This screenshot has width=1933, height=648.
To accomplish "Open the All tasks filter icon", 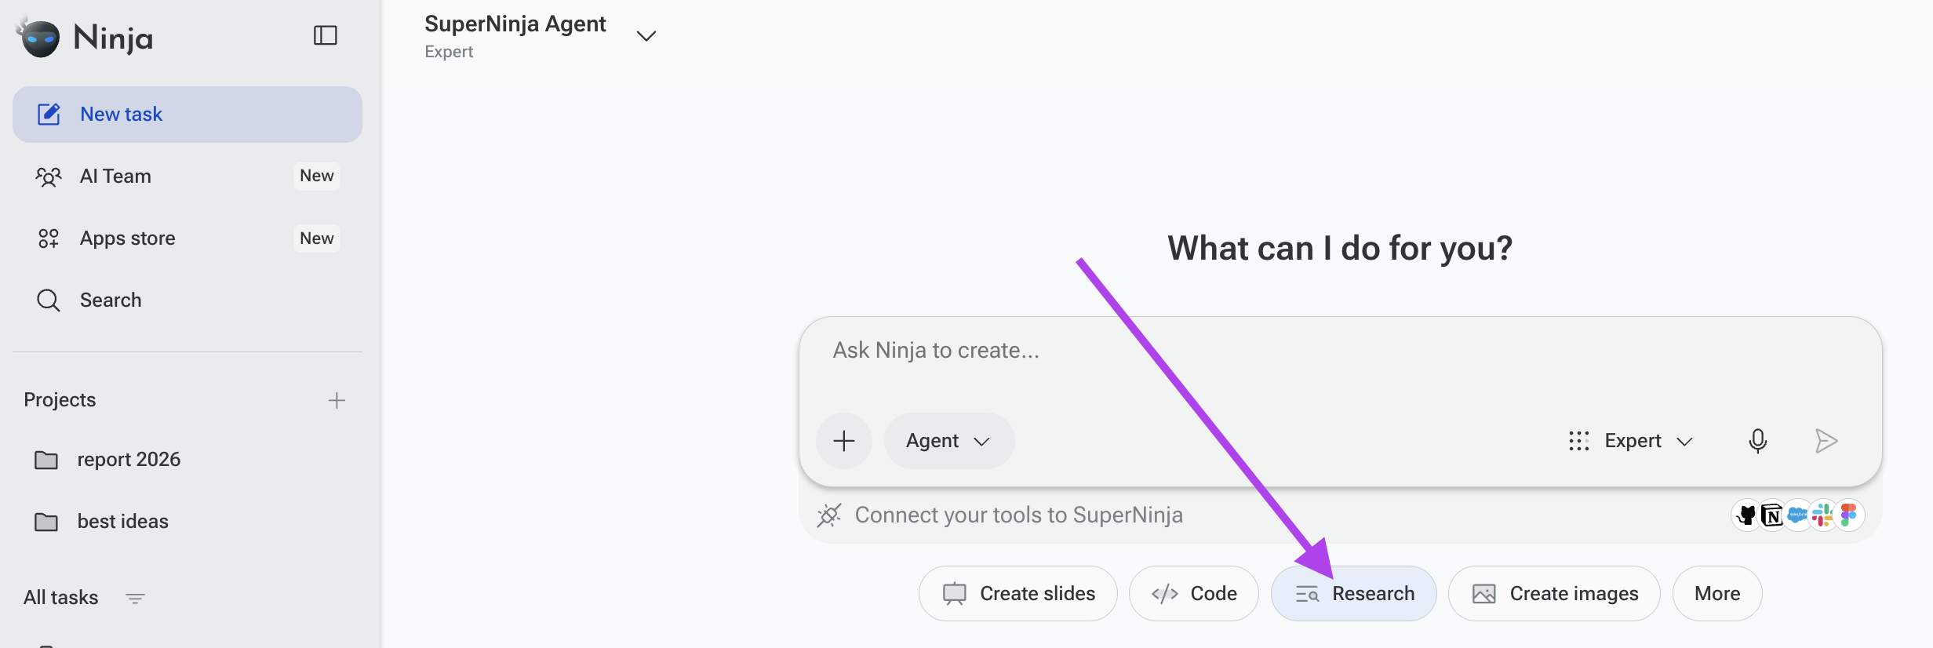I will (135, 599).
